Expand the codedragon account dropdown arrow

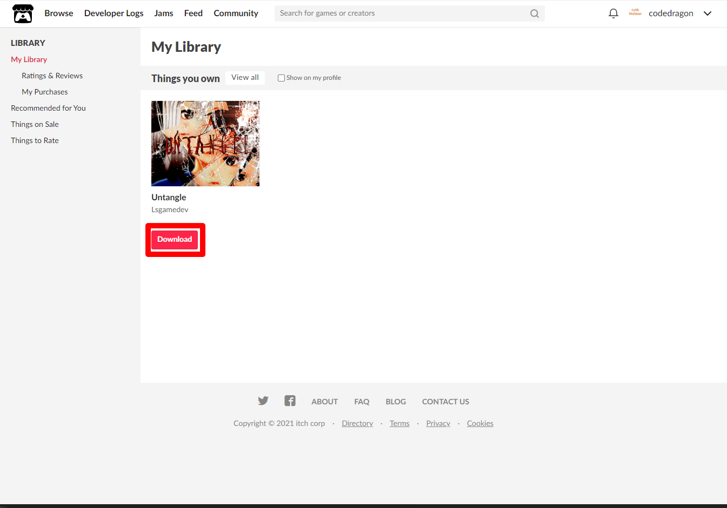[708, 13]
